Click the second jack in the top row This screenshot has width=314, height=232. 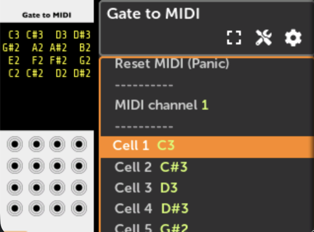coord(37,144)
